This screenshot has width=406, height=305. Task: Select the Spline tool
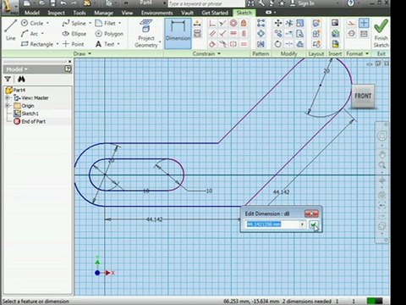74,23
